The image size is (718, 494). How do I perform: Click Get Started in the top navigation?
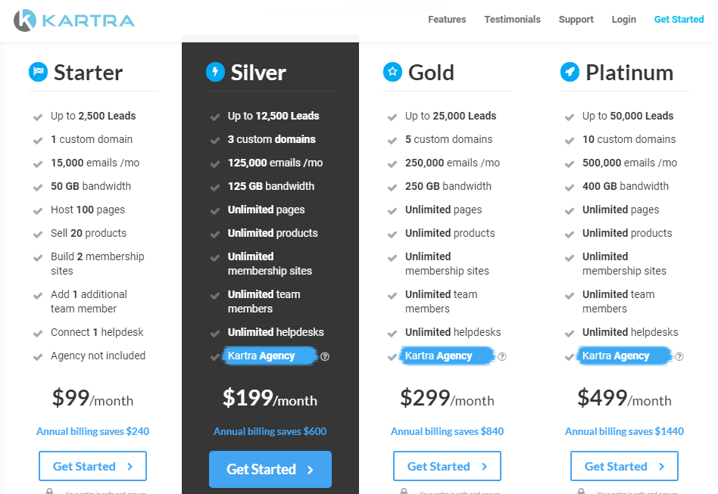click(x=679, y=19)
